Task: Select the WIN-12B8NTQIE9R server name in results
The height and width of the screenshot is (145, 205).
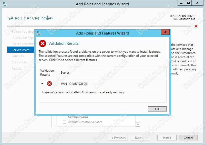Action: point(74,84)
